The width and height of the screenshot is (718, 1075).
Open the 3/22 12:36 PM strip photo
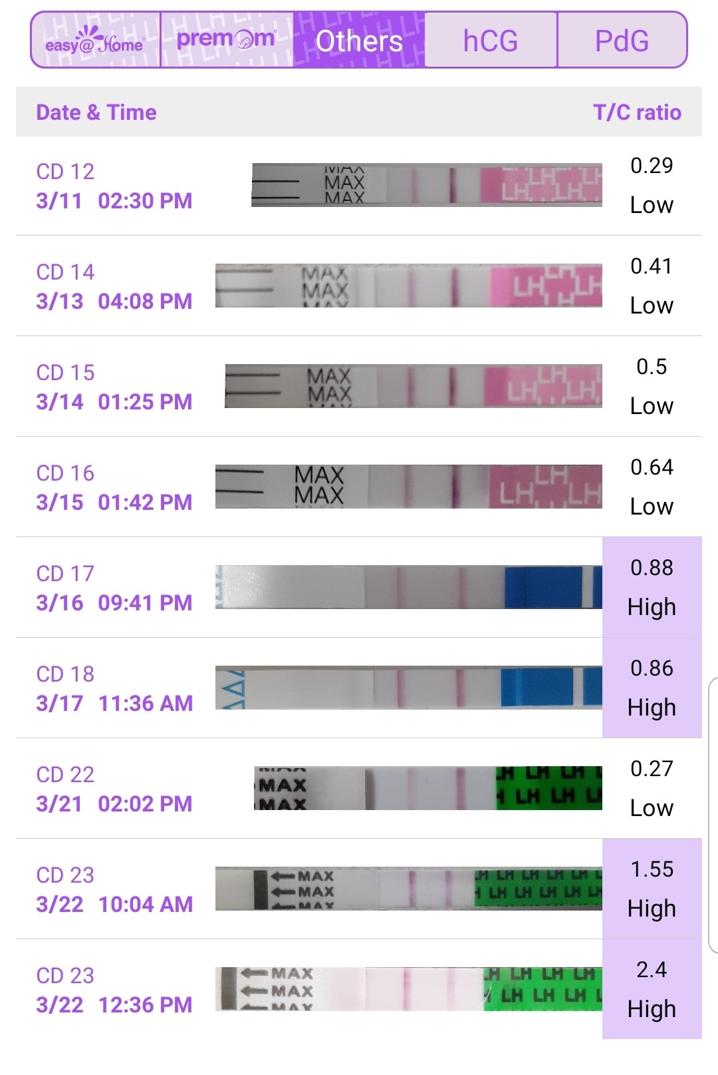coord(409,989)
